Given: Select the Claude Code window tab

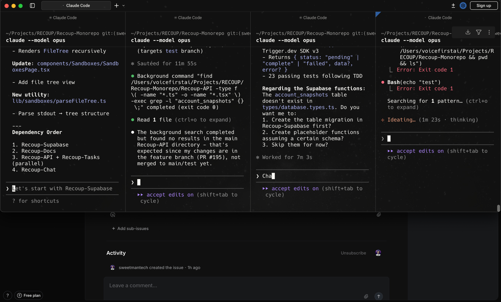Looking at the screenshot, I should tap(76, 5).
